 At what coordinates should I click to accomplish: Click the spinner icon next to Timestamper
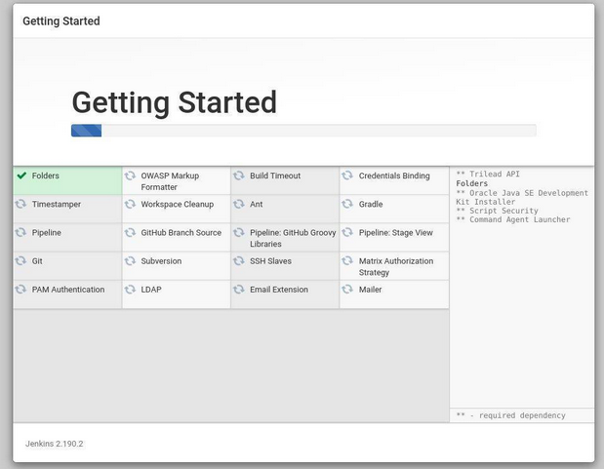[20, 205]
